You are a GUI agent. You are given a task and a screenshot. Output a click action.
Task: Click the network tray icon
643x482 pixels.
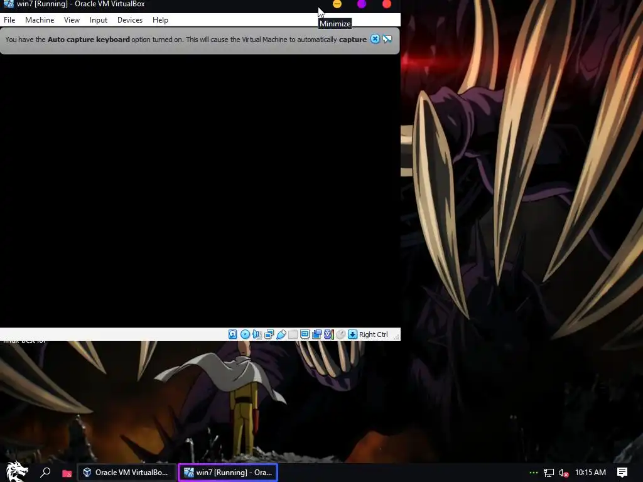click(x=549, y=473)
